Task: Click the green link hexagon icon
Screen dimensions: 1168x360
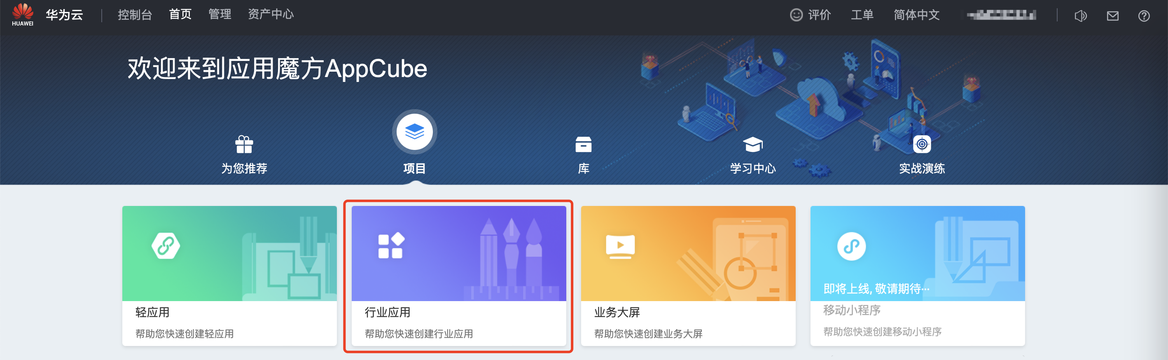Action: click(x=166, y=246)
